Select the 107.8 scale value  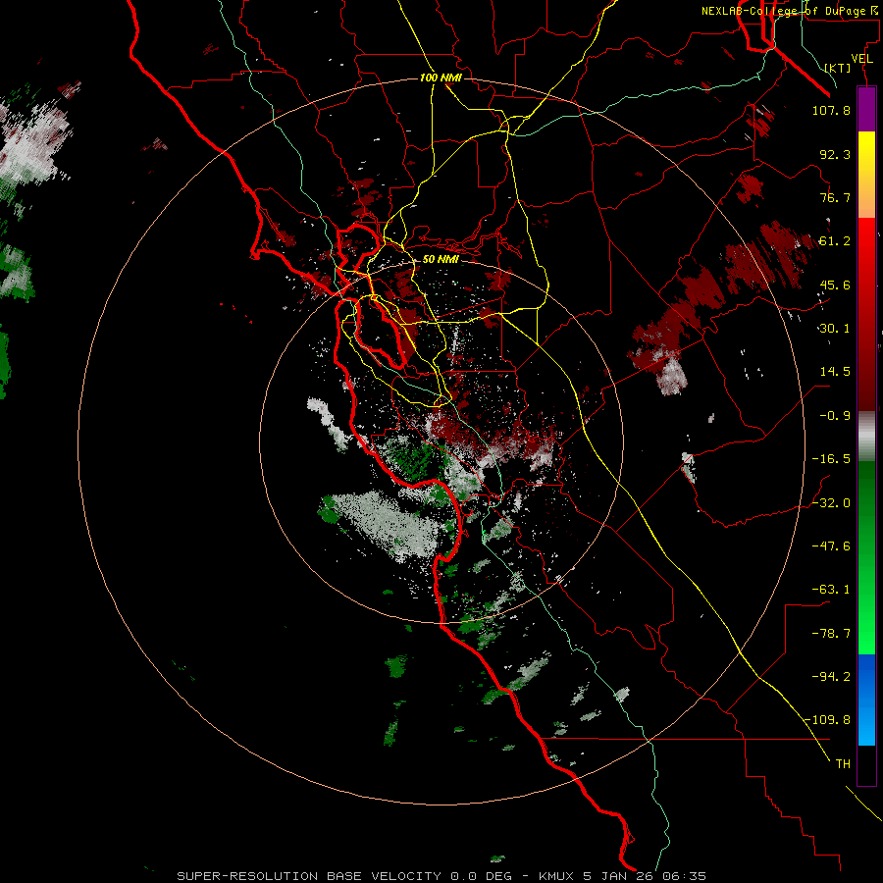pos(831,110)
